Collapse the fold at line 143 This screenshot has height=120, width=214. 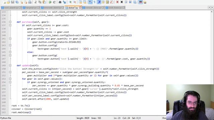[10, 45]
